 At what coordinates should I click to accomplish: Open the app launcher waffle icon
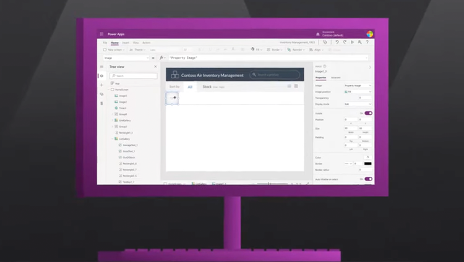point(101,34)
